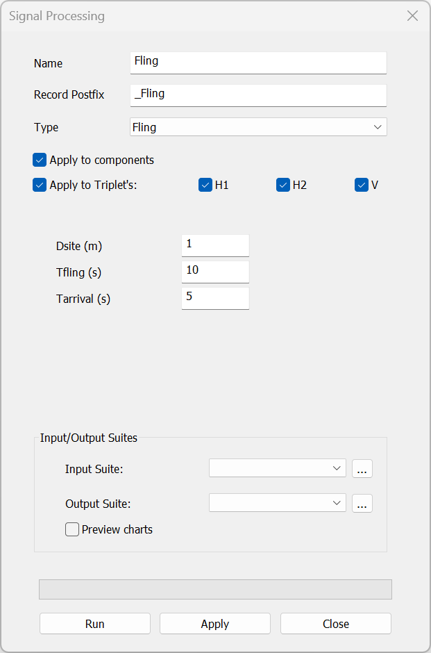Uncheck the Apply to Triplet's checkbox

[40, 185]
